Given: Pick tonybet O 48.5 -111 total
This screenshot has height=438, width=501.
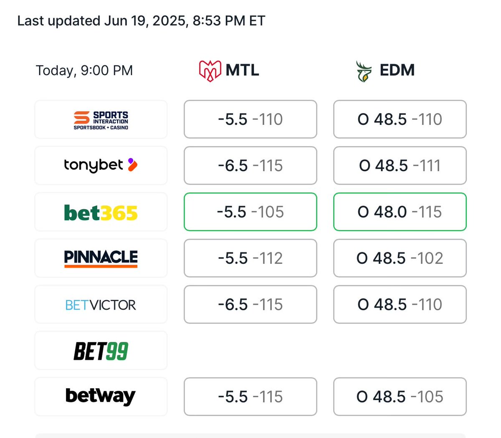Looking at the screenshot, I should point(400,166).
